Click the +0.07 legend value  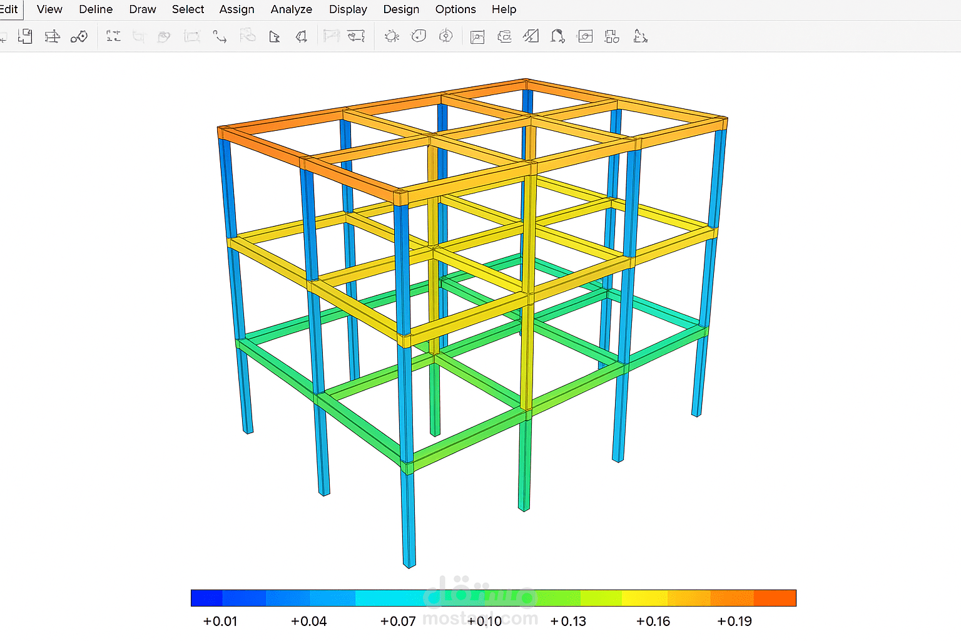coord(398,622)
